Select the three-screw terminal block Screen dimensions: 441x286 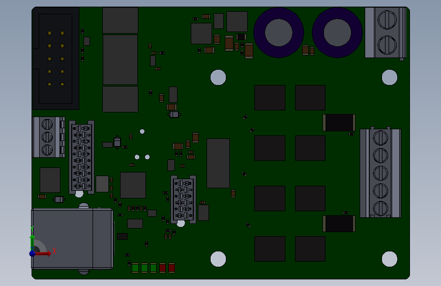(x=49, y=137)
